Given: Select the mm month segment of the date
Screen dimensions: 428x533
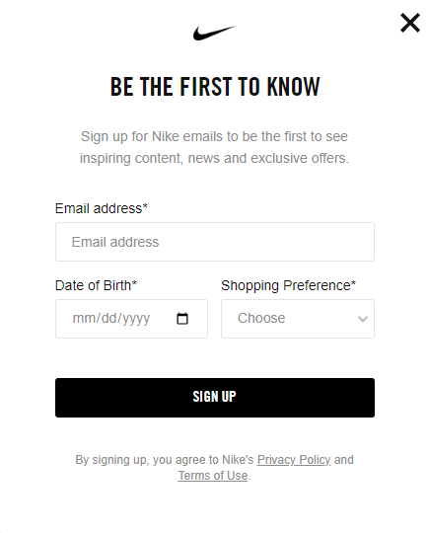Looking at the screenshot, I should (x=79, y=319).
